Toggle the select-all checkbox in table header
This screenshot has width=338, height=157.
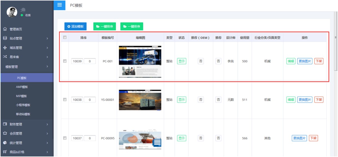[x=65, y=37]
